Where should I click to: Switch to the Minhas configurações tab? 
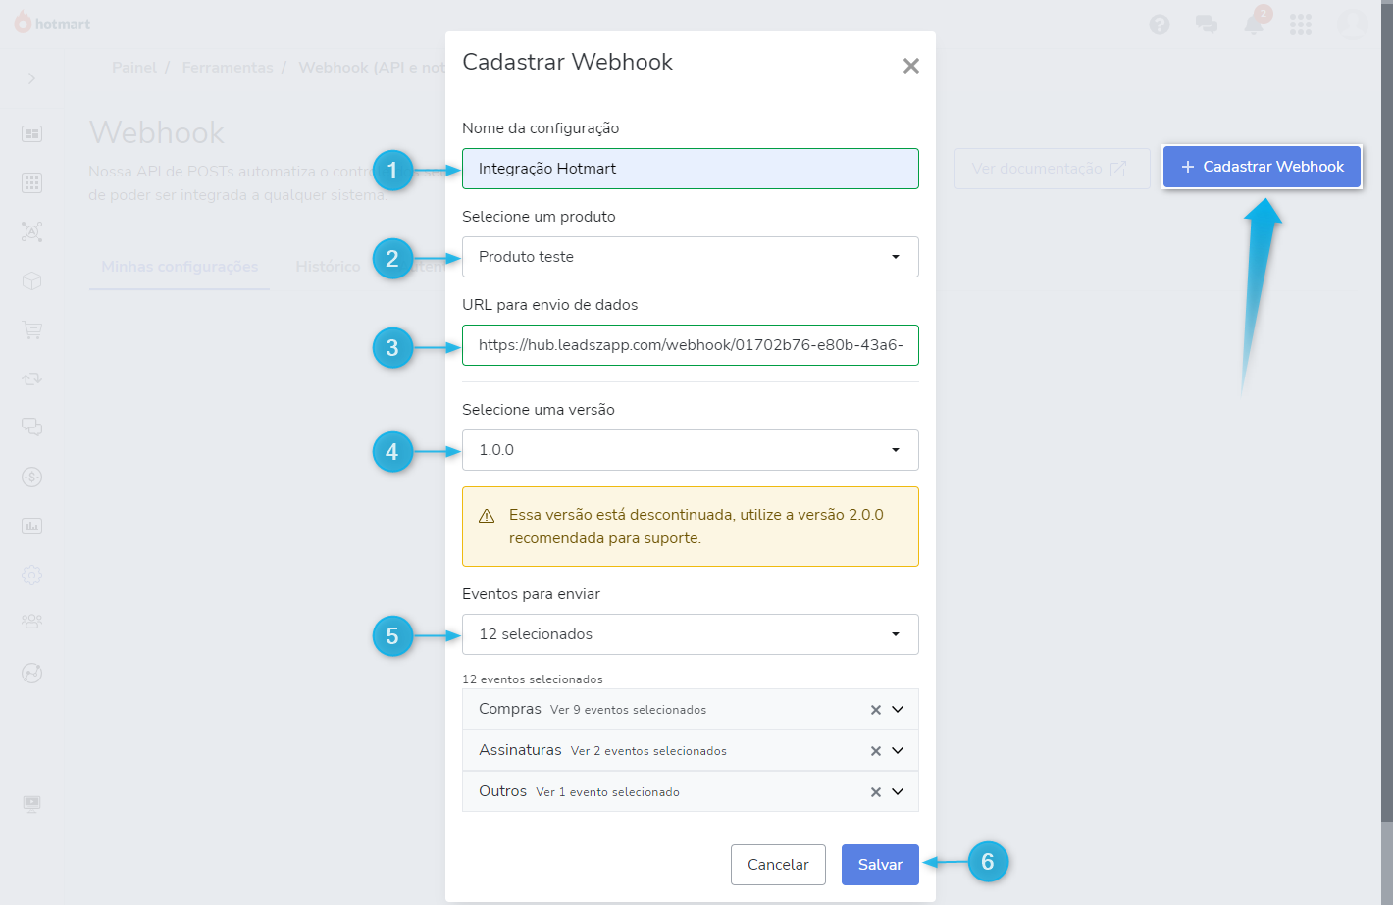180,267
